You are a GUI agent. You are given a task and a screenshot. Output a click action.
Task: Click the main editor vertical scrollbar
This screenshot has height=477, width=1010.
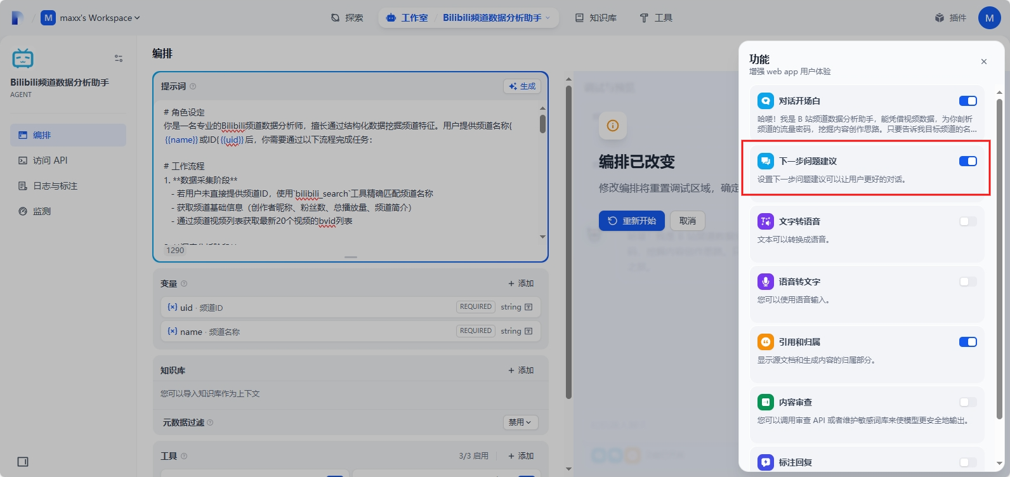pyautogui.click(x=568, y=242)
